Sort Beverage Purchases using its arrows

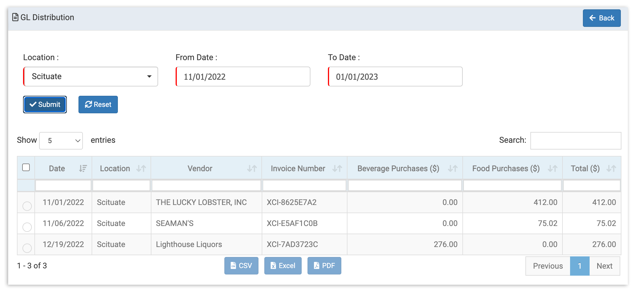tap(452, 168)
